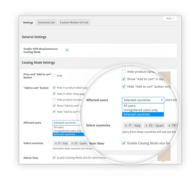
Task: Click the "Add to cart" button row label
Action: point(36,88)
